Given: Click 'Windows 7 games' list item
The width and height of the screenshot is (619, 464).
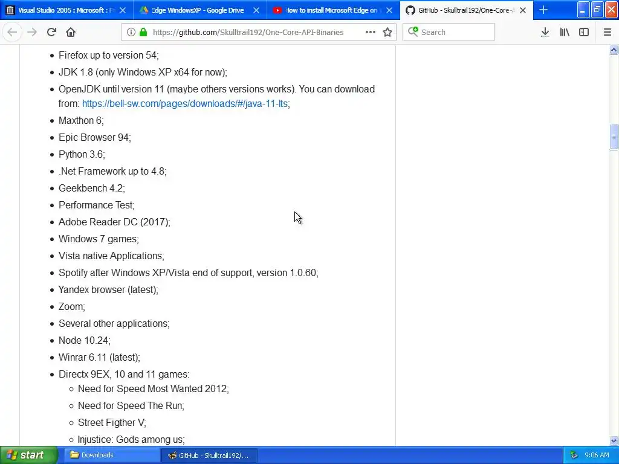Looking at the screenshot, I should 99,239.
